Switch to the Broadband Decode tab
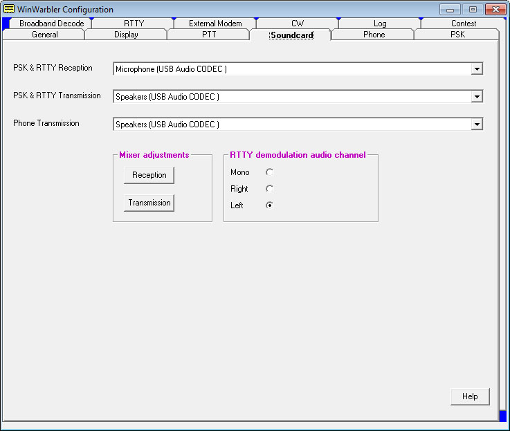Image resolution: width=510 pixels, height=431 pixels. (51, 24)
